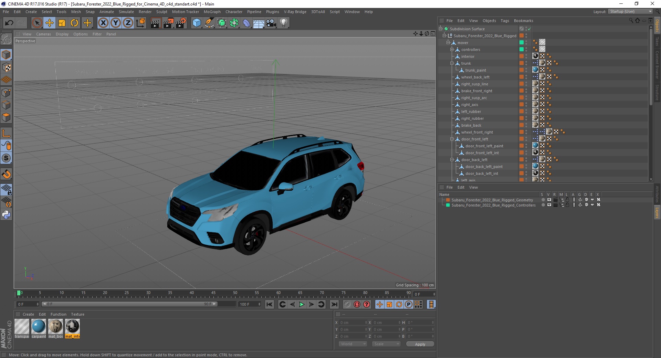Open the viewport Cameras menu
Viewport: 661px width, 358px height.
(43, 34)
